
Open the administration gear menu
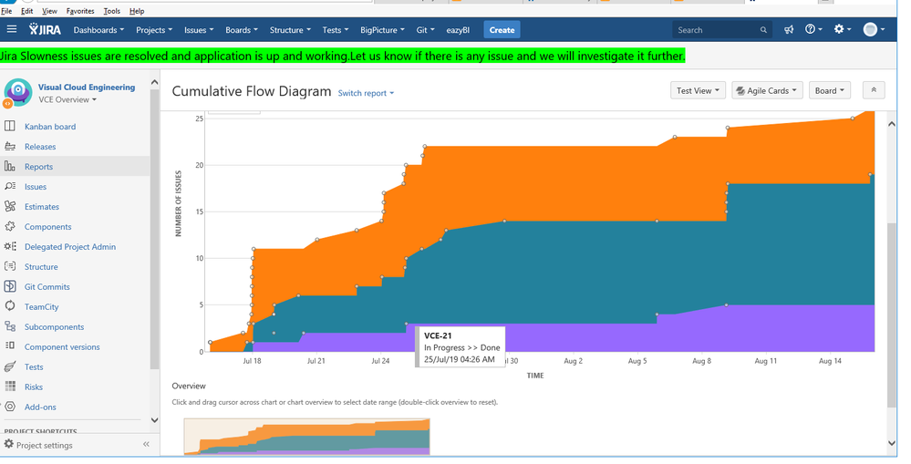tap(842, 29)
